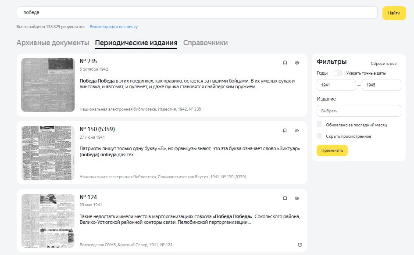414x255 pixels.
Task: Click the date '27 июня 1941'
Action: (x=92, y=137)
